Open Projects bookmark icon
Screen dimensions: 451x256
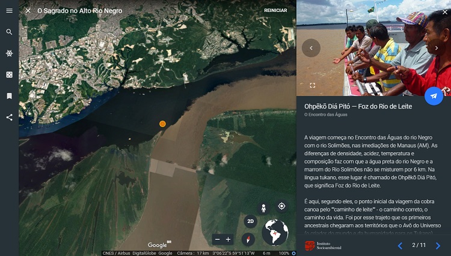pos(9,96)
